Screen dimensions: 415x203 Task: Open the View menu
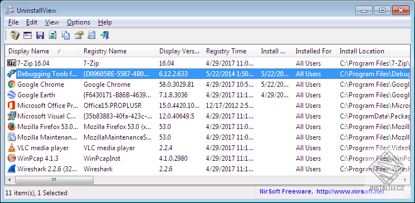(52, 22)
